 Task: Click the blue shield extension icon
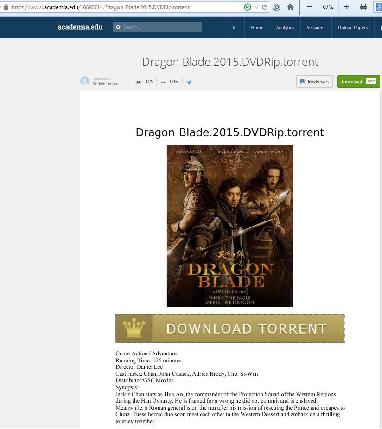point(277,7)
